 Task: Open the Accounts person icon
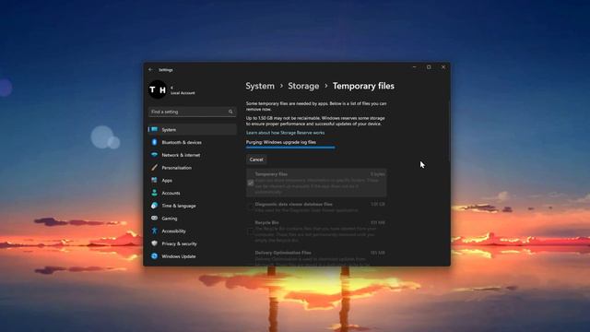pyautogui.click(x=154, y=193)
